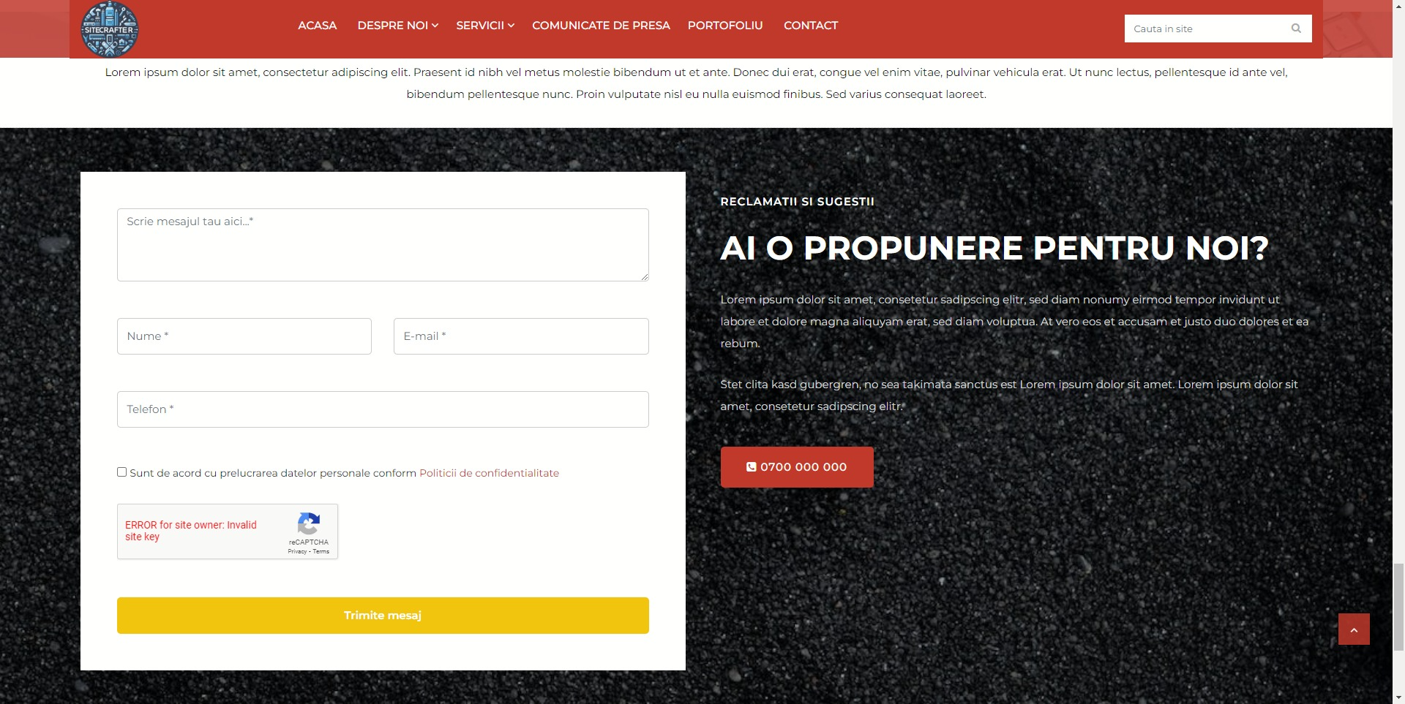Click the SiteCrafter logo
The image size is (1405, 704).
click(109, 29)
